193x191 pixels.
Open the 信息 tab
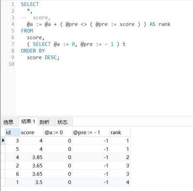tap(10, 122)
